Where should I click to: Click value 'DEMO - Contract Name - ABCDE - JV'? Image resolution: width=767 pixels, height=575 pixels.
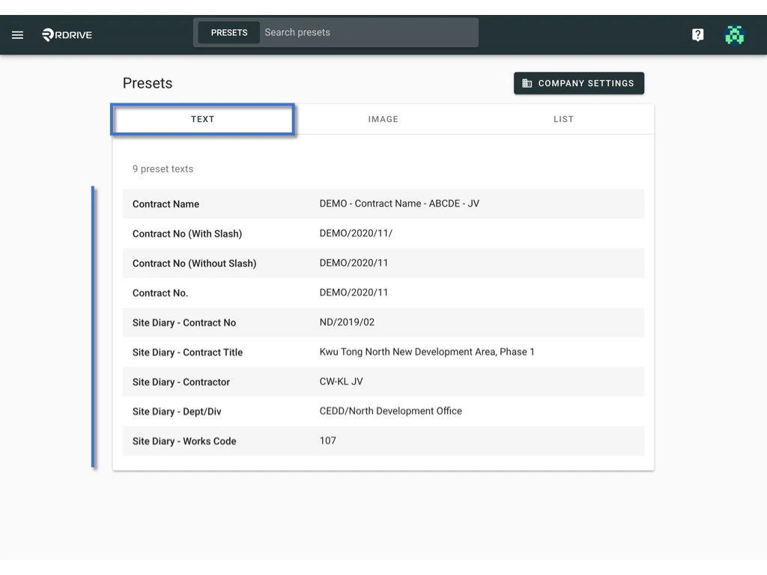(399, 204)
